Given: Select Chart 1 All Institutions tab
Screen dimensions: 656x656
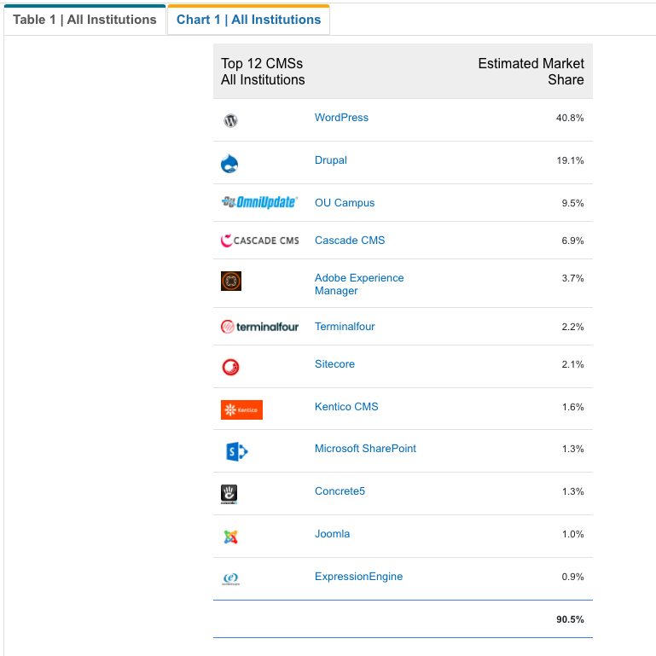Looking at the screenshot, I should pos(248,20).
